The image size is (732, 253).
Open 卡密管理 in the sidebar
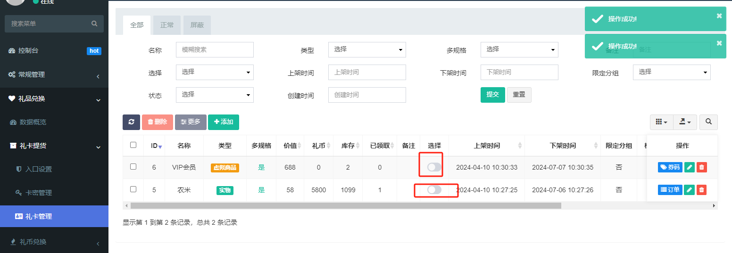pyautogui.click(x=39, y=193)
